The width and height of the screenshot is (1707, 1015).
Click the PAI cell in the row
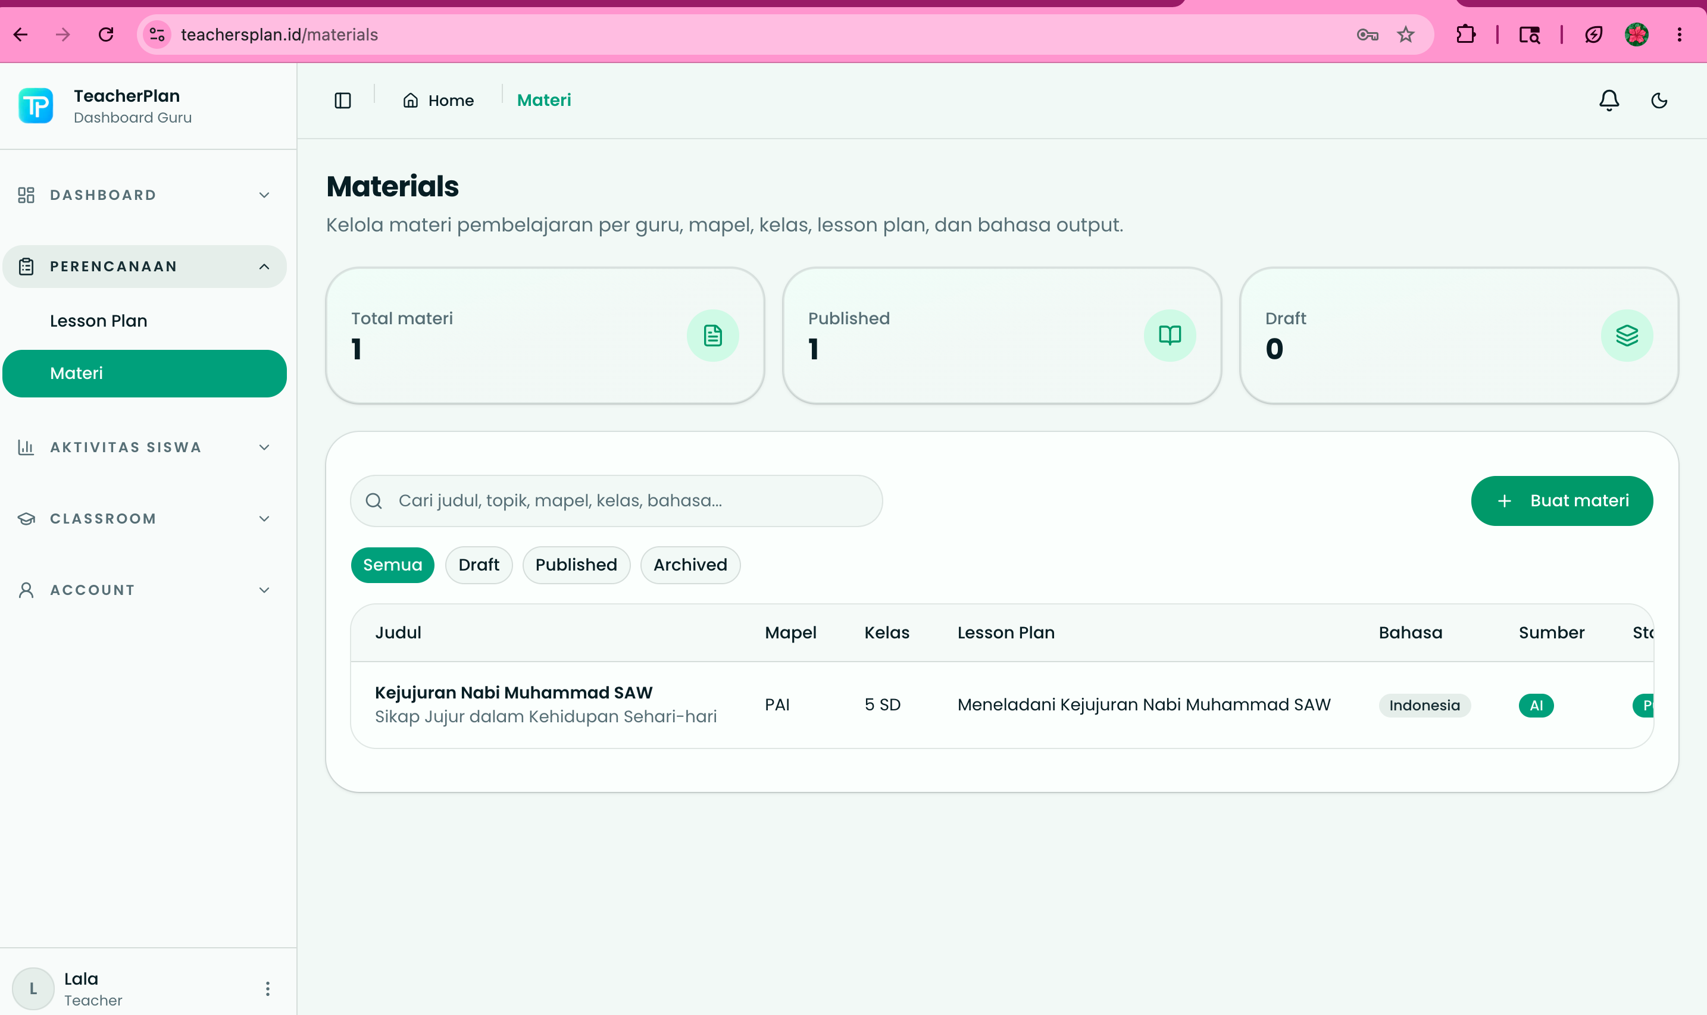click(x=777, y=705)
